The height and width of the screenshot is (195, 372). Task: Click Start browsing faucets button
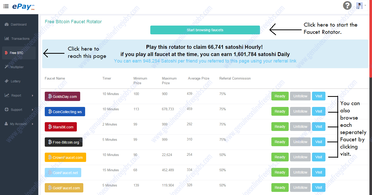205,30
